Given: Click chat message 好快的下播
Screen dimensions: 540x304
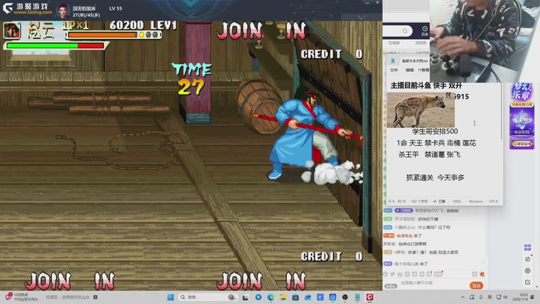Looking at the screenshot, I should click(428, 219).
